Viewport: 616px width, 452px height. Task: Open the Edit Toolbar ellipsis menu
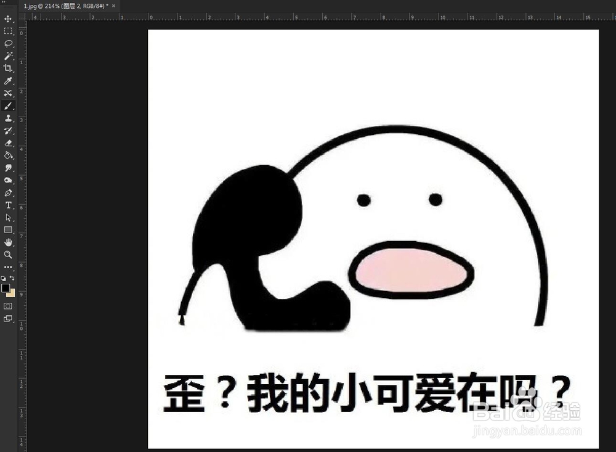(8, 266)
